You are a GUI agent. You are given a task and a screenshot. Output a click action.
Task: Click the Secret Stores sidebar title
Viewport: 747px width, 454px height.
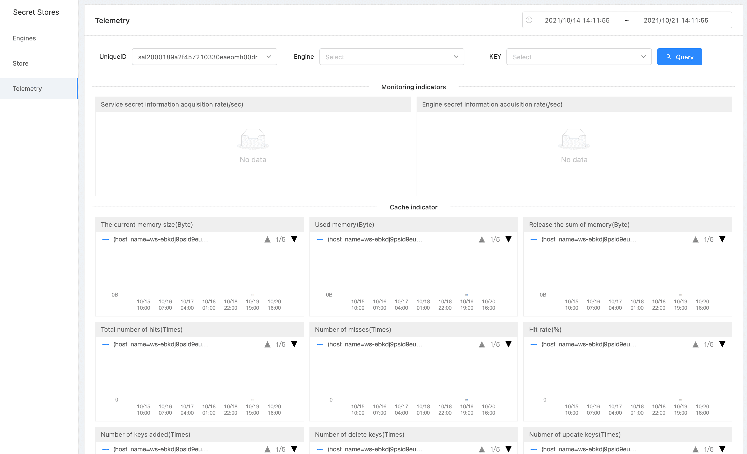(x=36, y=12)
